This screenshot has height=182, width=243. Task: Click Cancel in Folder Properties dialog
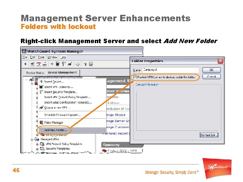click(x=212, y=77)
